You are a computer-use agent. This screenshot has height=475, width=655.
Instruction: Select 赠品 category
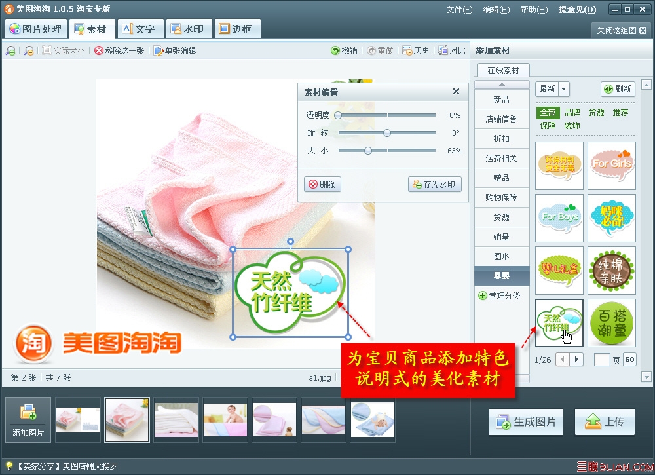pyautogui.click(x=502, y=178)
